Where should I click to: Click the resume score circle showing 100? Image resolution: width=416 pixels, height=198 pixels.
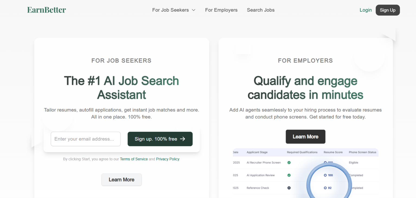[x=329, y=175]
